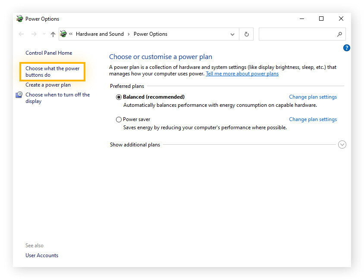Image resolution: width=364 pixels, height=280 pixels.
Task: Open User Accounts under See also
Action: 42,255
